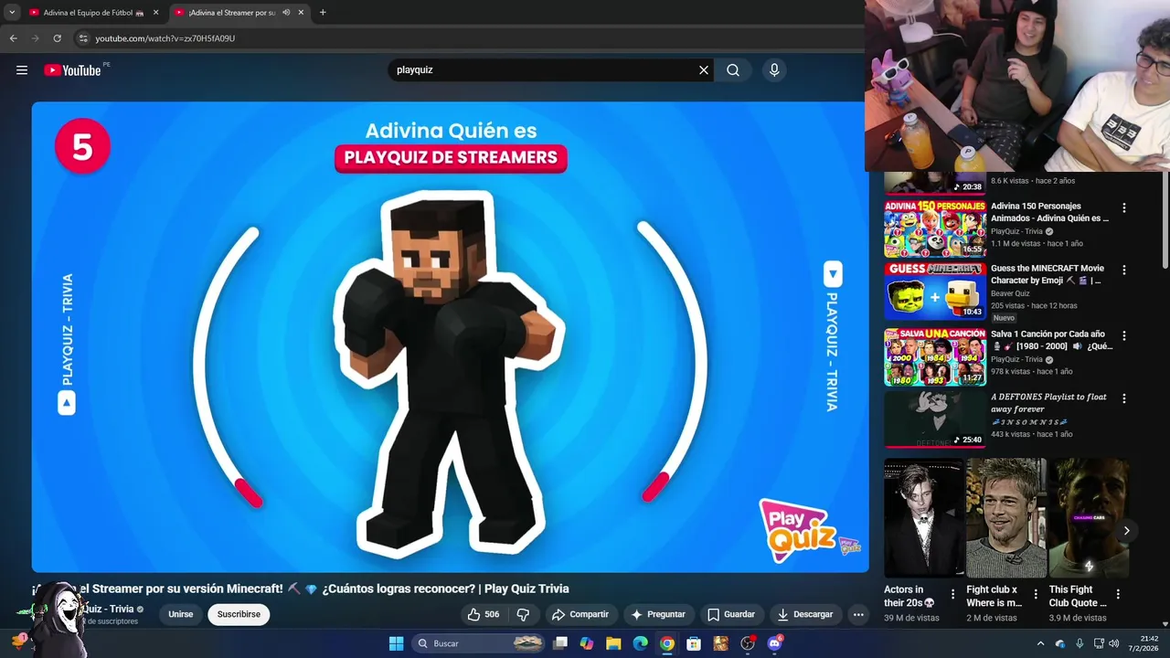Open options for Actors in their 20s short

pyautogui.click(x=952, y=594)
